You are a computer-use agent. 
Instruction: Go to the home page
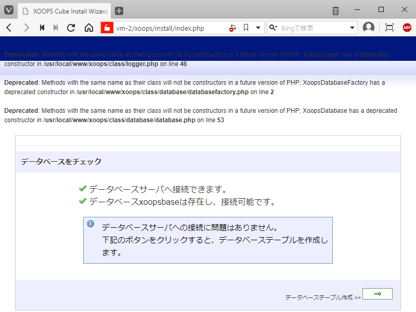89,28
